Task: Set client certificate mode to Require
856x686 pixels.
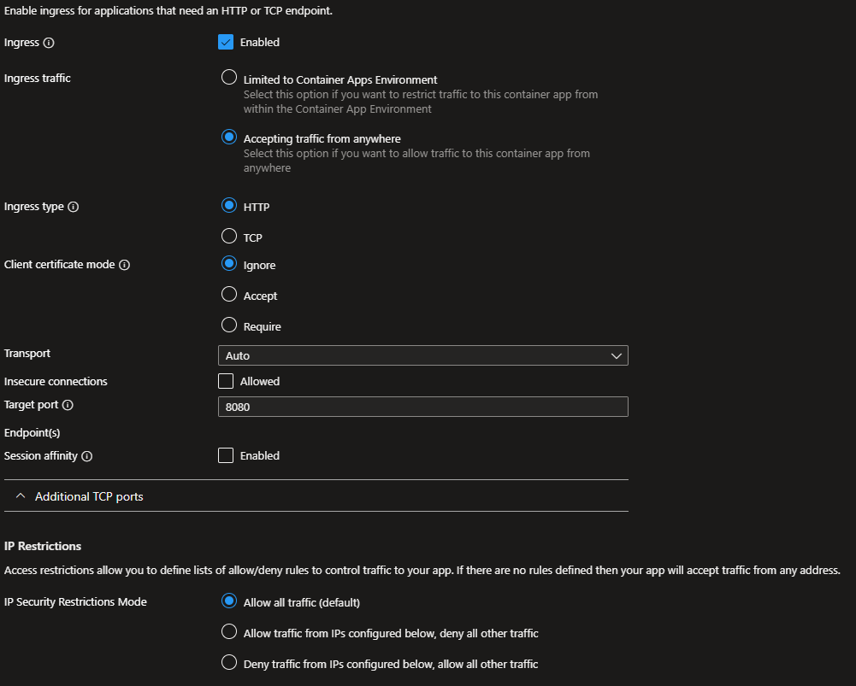Action: 229,325
